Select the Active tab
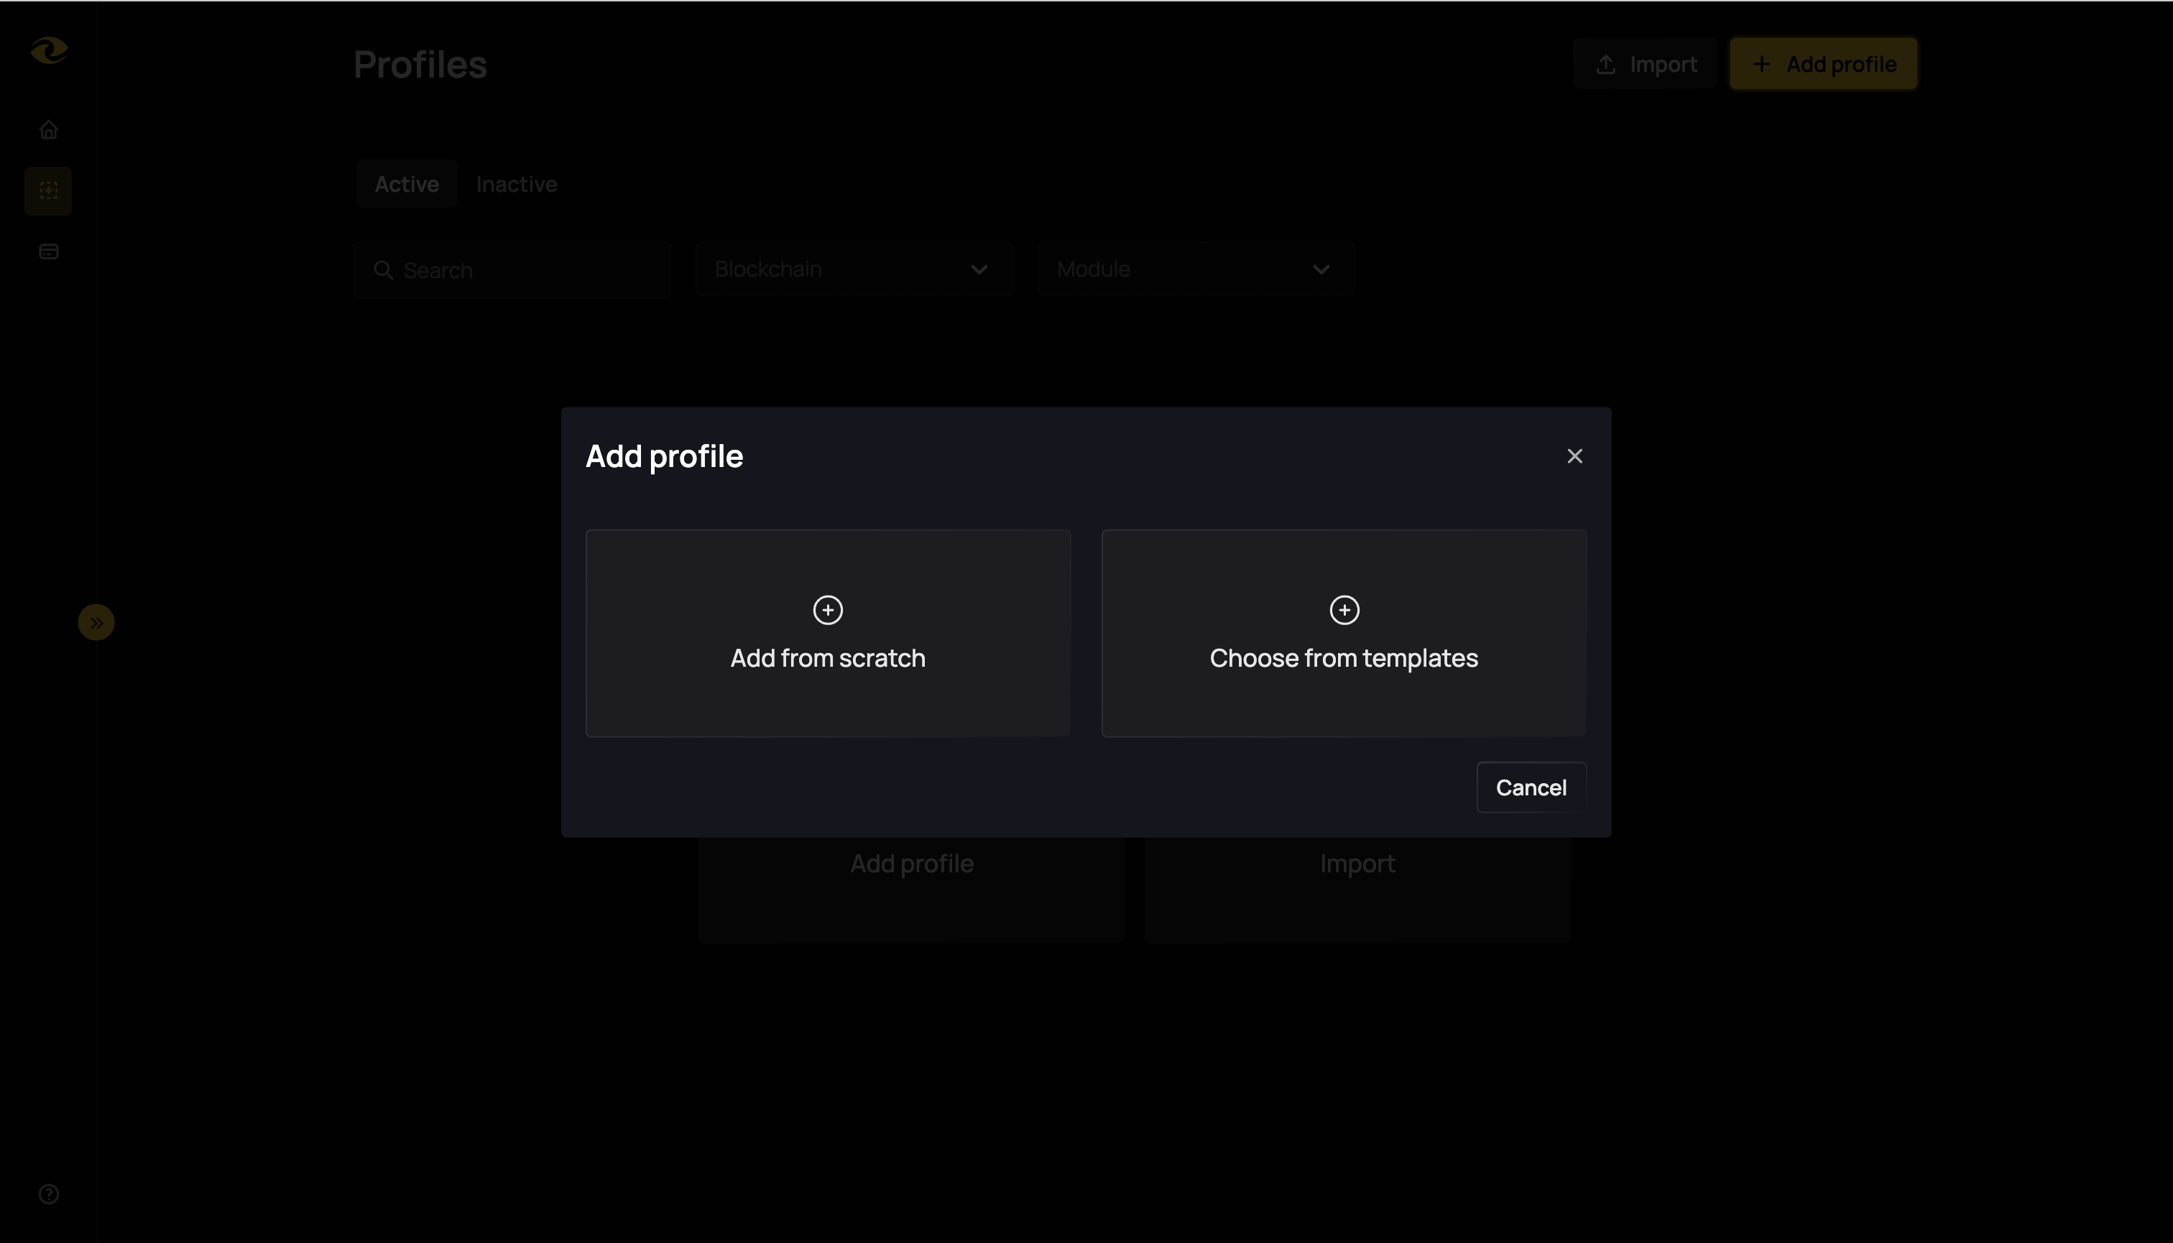The image size is (2173, 1243). (x=407, y=183)
